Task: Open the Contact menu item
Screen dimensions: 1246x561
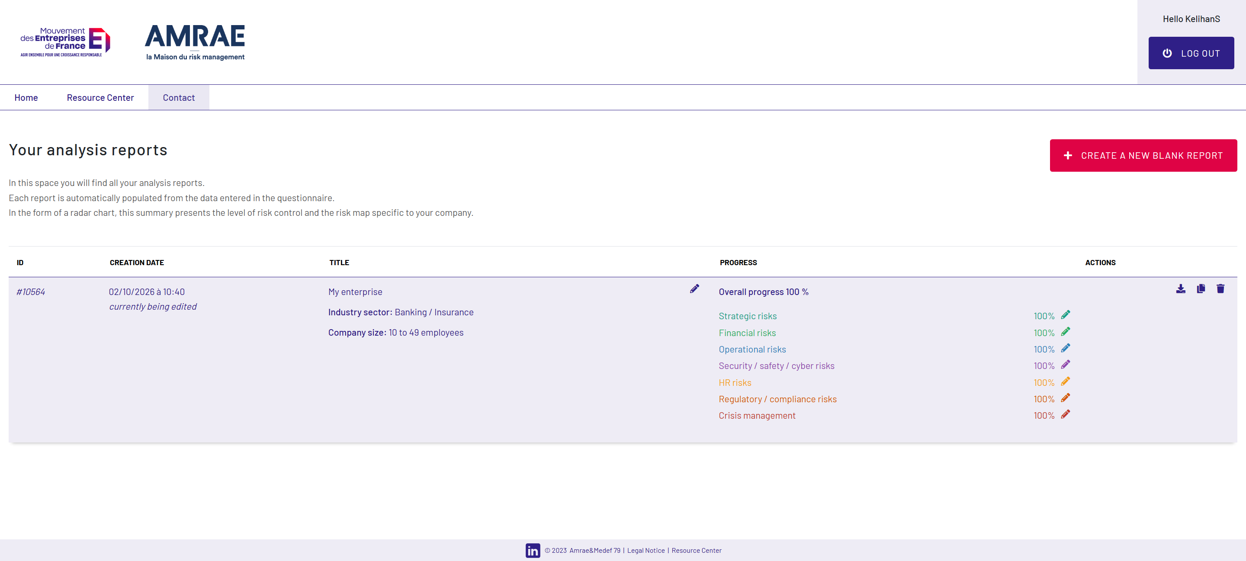Action: (x=179, y=98)
